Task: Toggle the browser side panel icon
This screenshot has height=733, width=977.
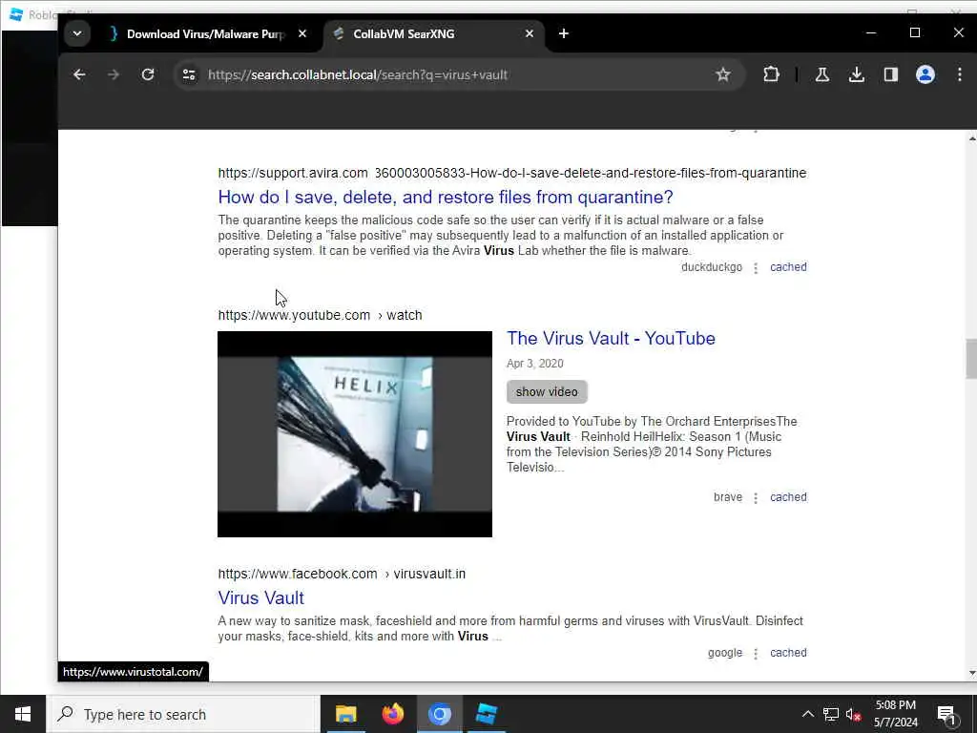Action: click(891, 74)
